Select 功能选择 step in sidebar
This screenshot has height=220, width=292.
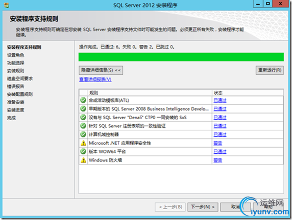(15, 63)
